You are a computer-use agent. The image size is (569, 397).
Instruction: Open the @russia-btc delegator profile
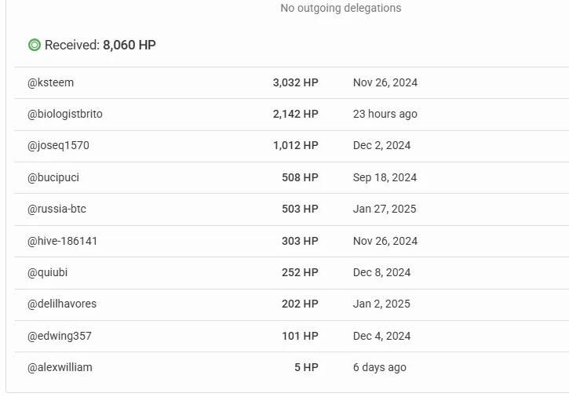(57, 209)
